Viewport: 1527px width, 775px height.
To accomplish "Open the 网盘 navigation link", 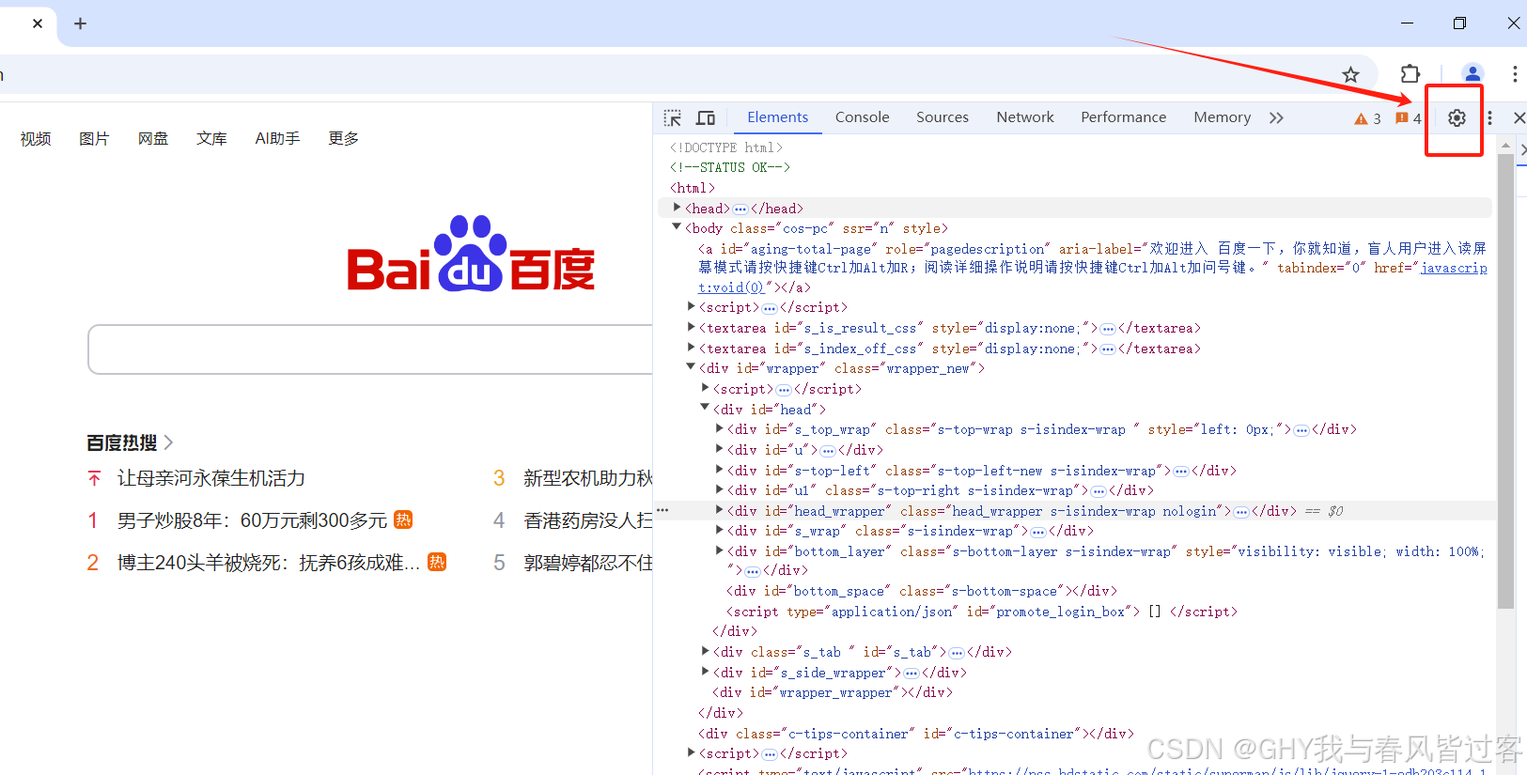I will point(153,139).
